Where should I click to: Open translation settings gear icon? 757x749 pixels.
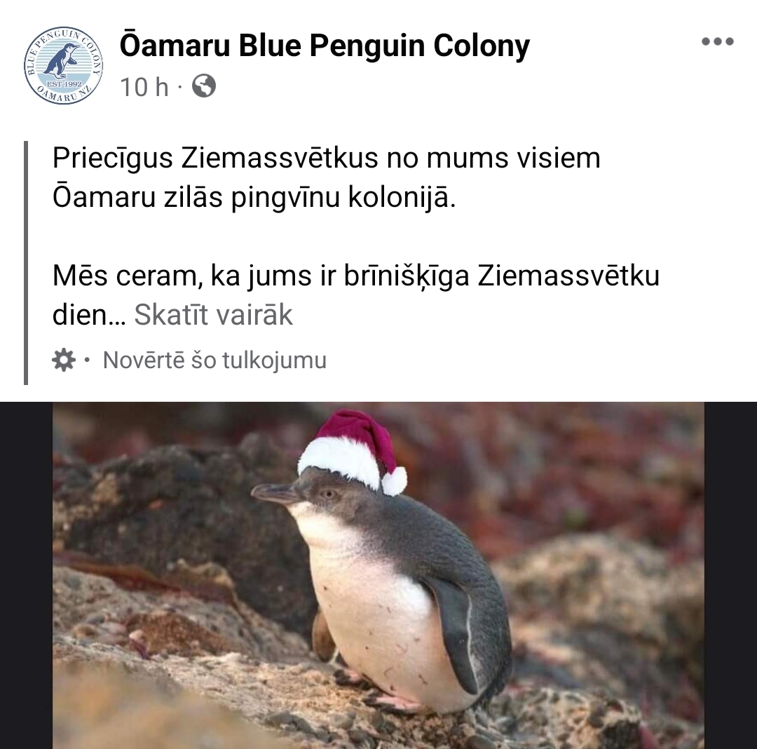tap(64, 360)
